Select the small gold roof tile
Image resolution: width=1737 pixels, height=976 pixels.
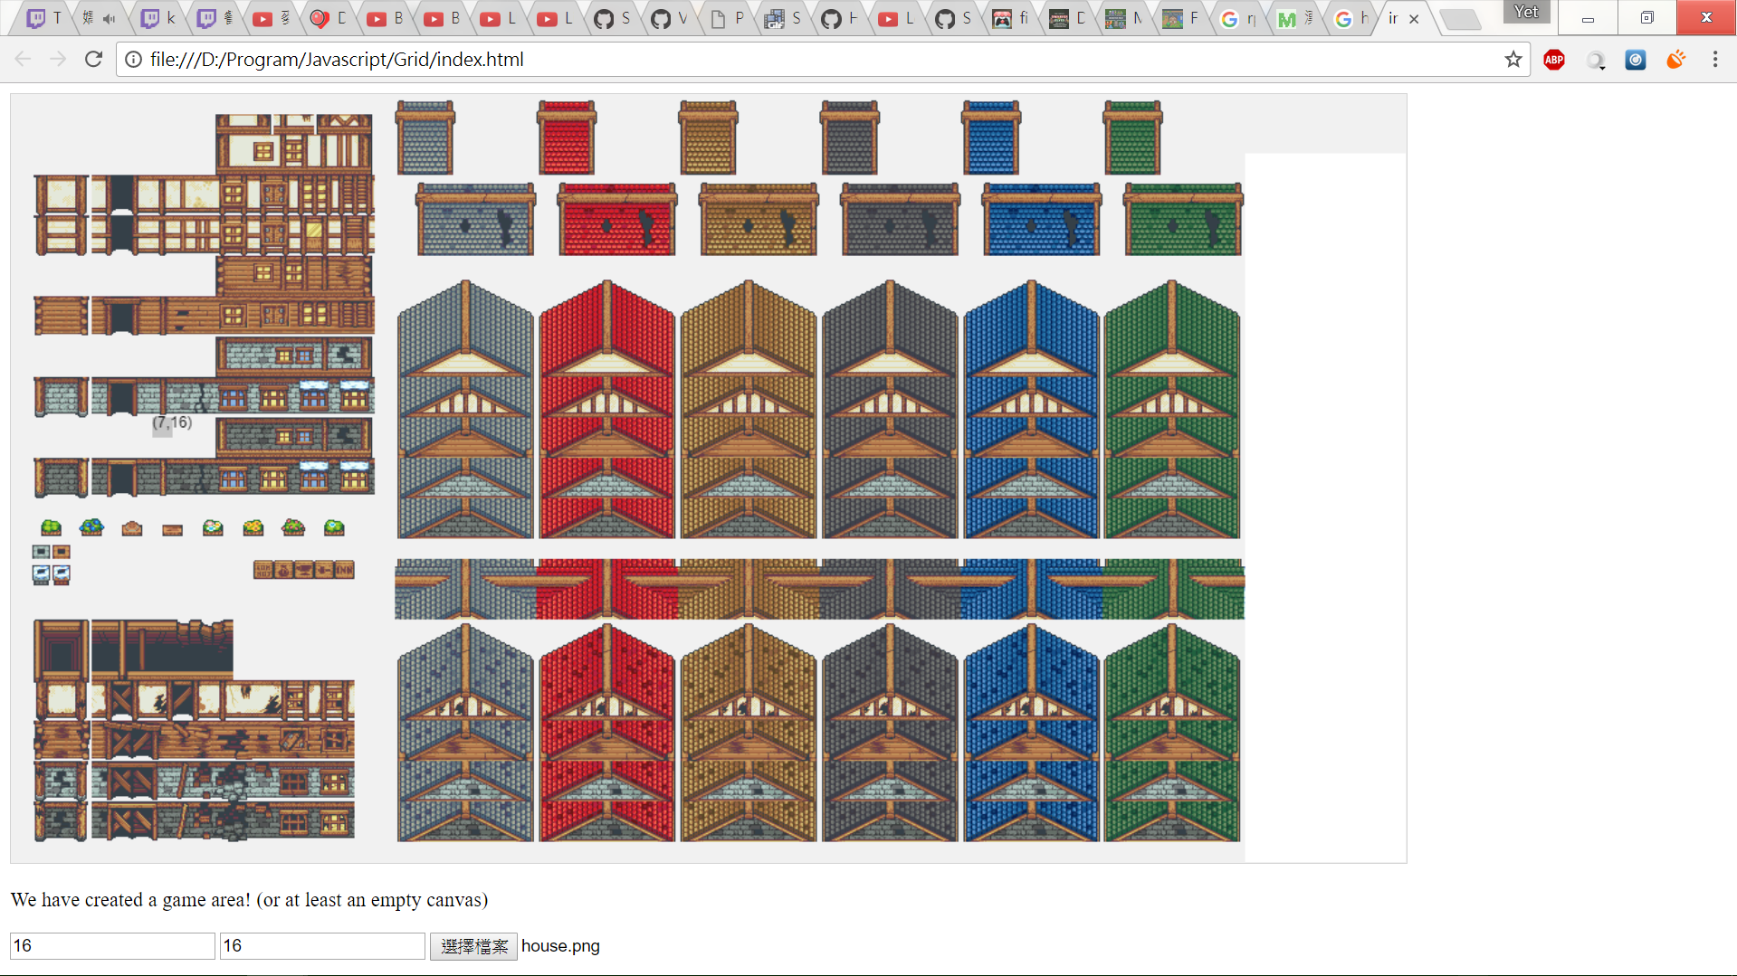pos(708,137)
